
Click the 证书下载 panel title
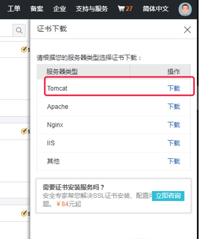pos(52,29)
